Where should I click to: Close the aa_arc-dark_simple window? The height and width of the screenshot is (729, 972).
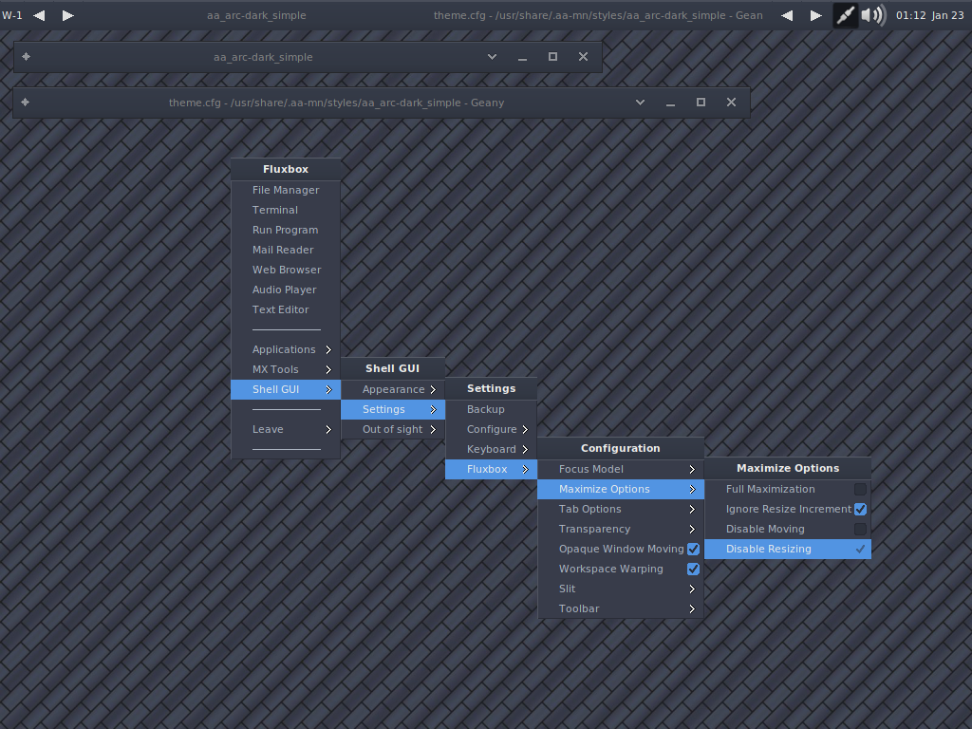584,56
